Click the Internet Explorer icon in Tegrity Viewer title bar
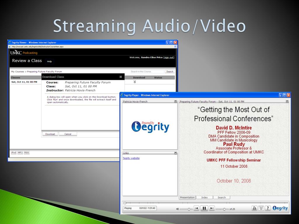The width and height of the screenshot is (299, 224). click(x=10, y=43)
